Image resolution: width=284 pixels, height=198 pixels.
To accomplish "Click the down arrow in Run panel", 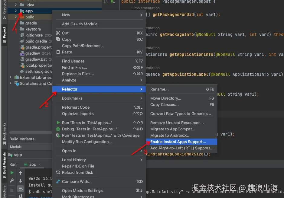I will [x=21, y=180].
